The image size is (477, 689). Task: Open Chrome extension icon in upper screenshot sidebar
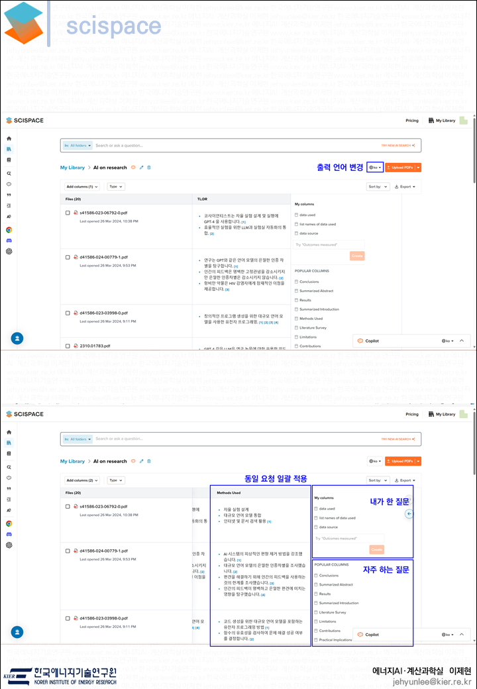[9, 230]
